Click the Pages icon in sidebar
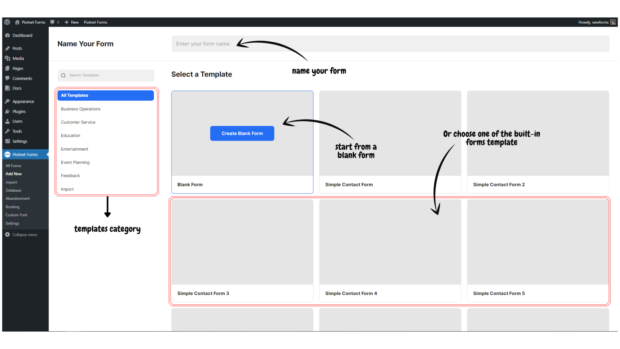The image size is (620, 349). 7,68
